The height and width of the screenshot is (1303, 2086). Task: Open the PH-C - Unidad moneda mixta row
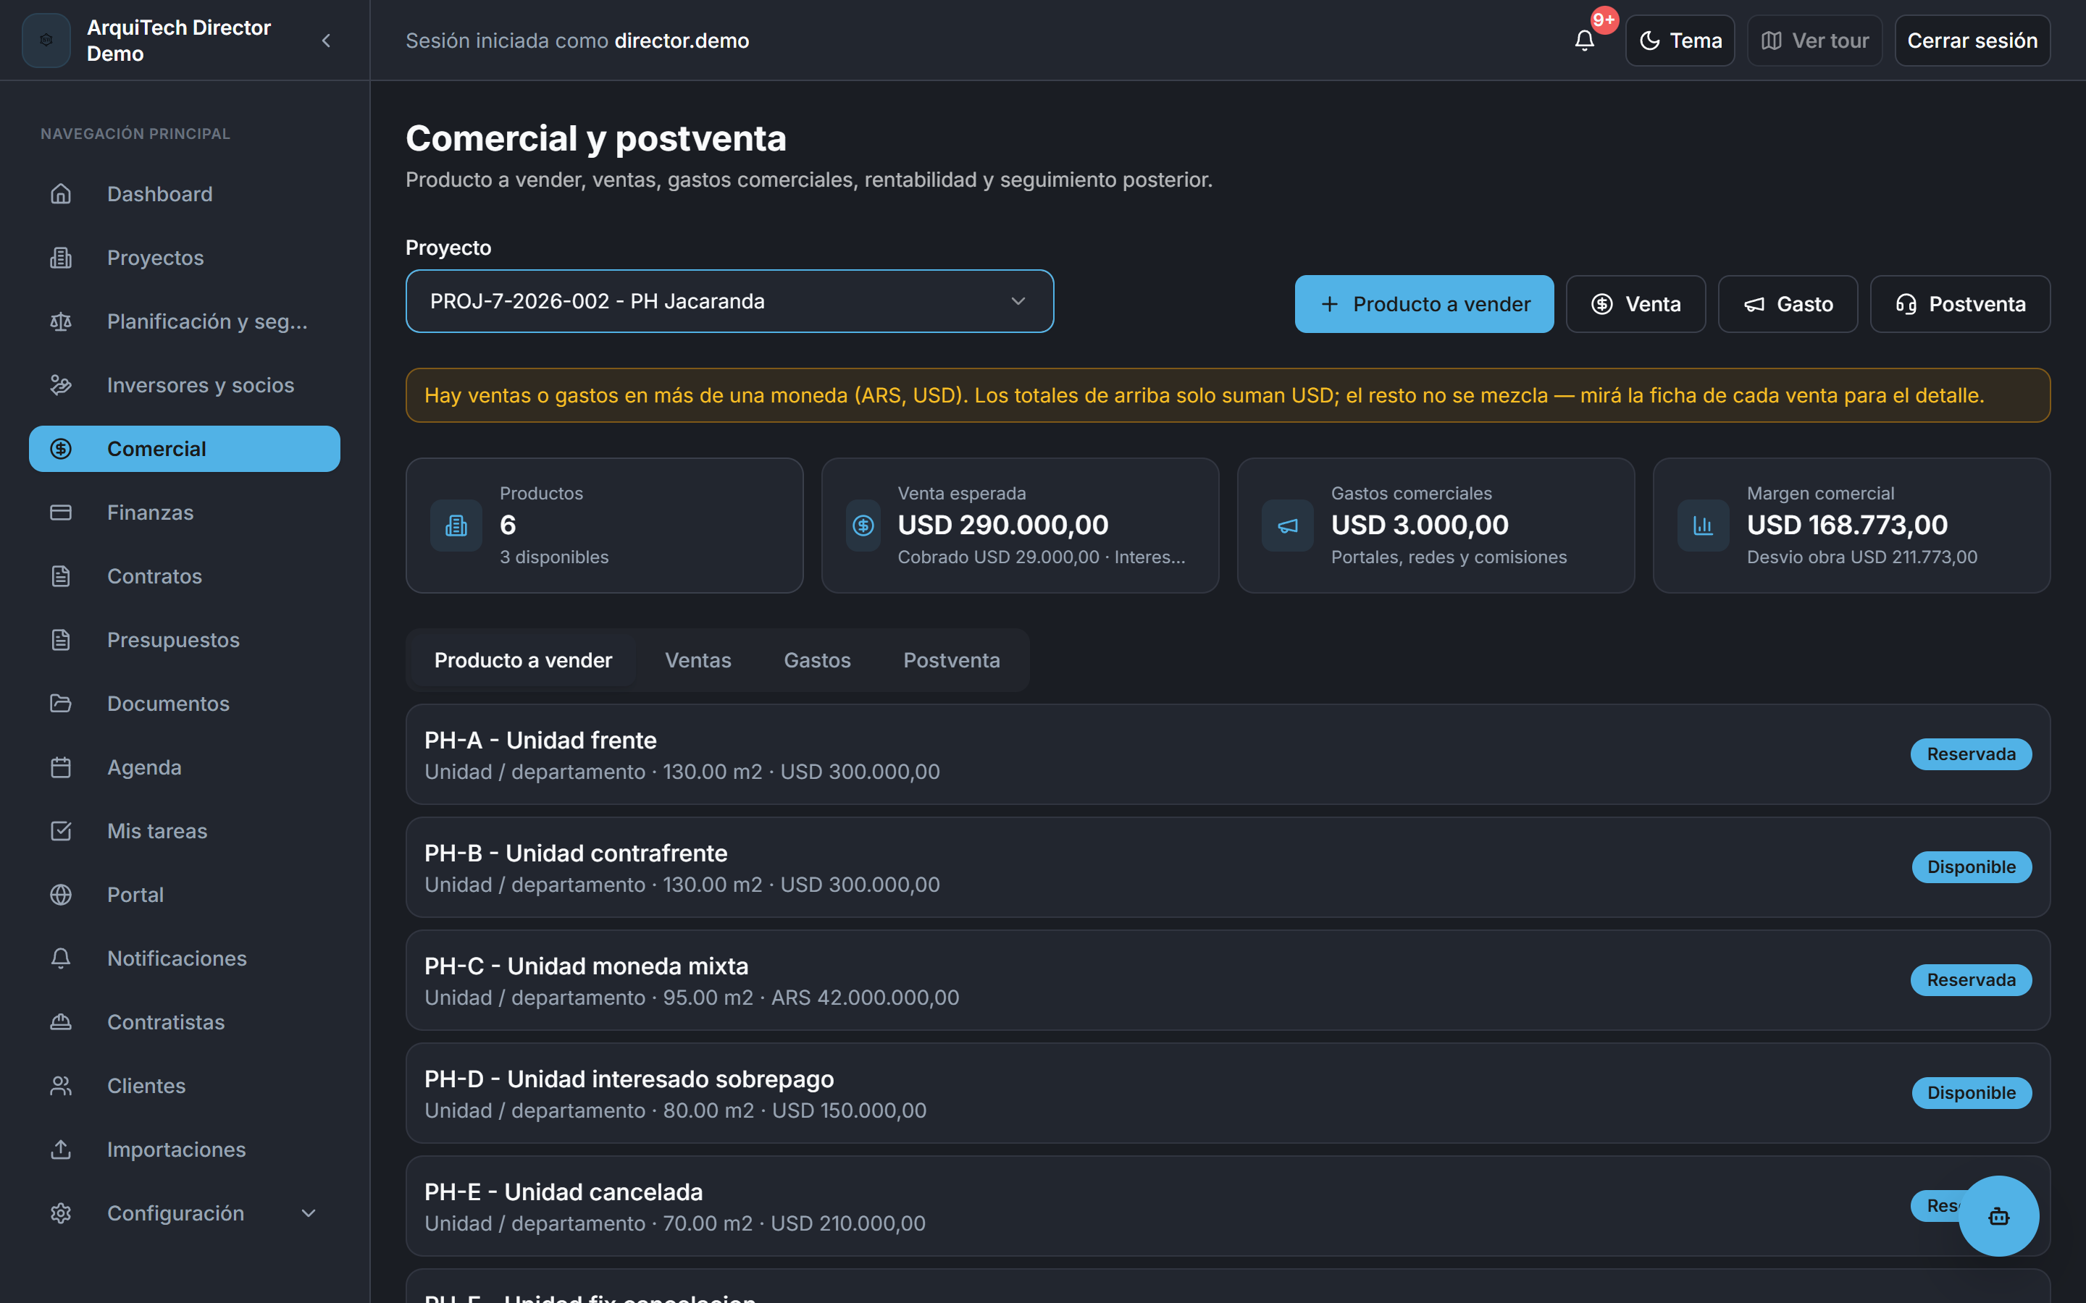[x=1228, y=981]
